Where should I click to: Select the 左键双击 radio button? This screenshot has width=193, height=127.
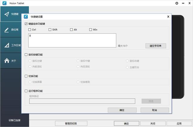(127, 67)
